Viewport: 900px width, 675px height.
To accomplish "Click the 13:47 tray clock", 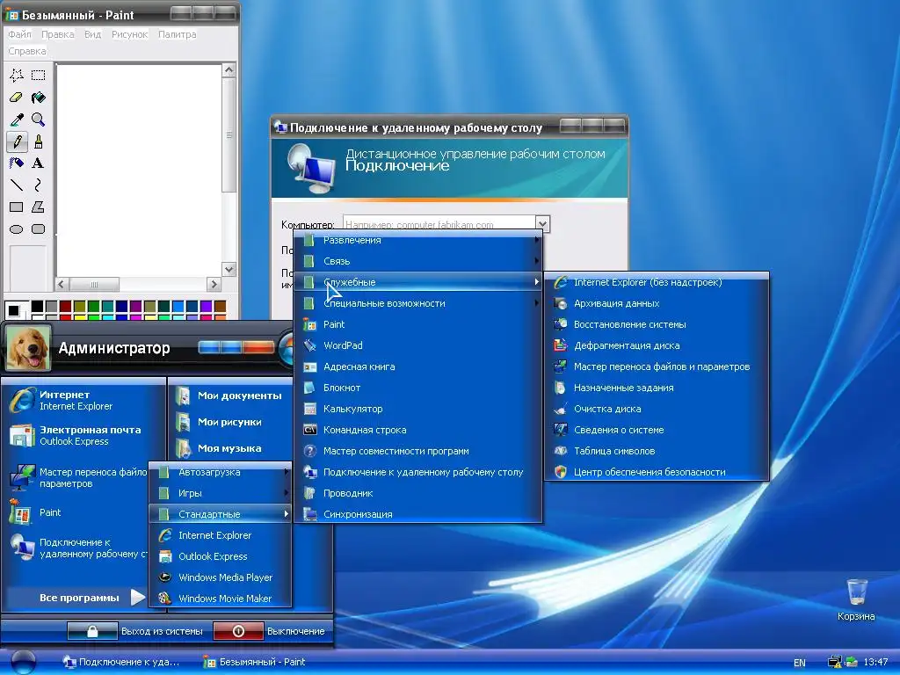I will tap(876, 662).
